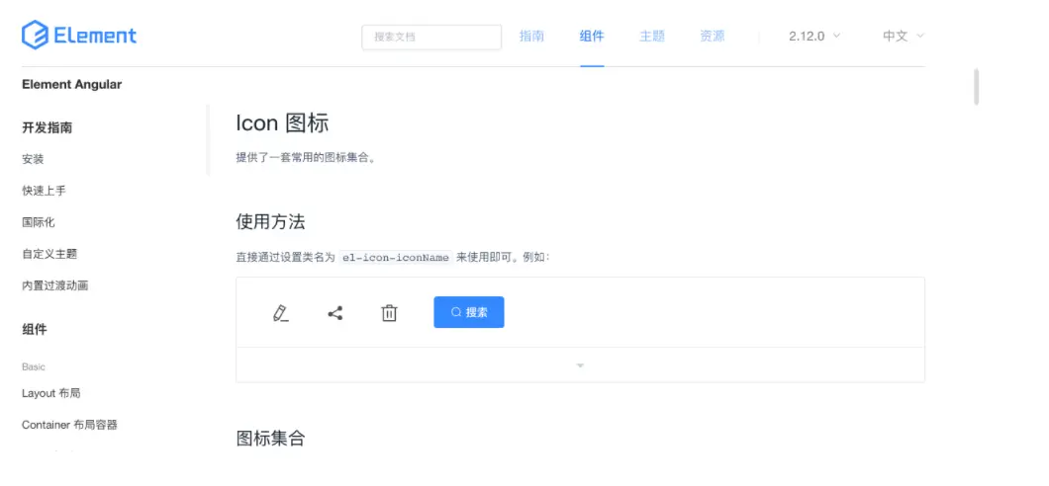Image resolution: width=1049 pixels, height=486 pixels.
Task: Go to 安装 in sidebar
Action: click(33, 159)
